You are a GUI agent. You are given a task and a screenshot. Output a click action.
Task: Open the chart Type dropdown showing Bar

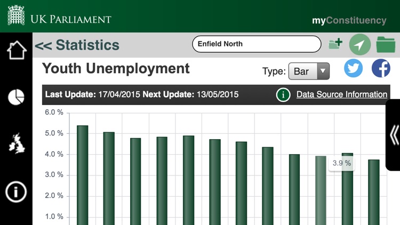(309, 71)
